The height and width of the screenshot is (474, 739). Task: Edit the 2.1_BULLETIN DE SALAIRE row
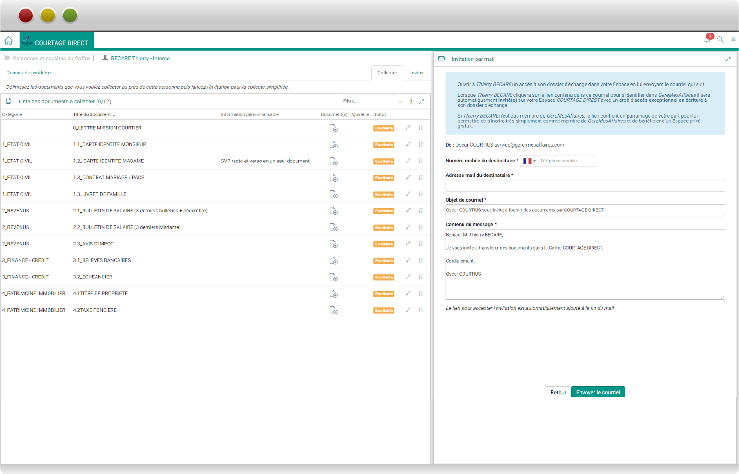point(408,211)
